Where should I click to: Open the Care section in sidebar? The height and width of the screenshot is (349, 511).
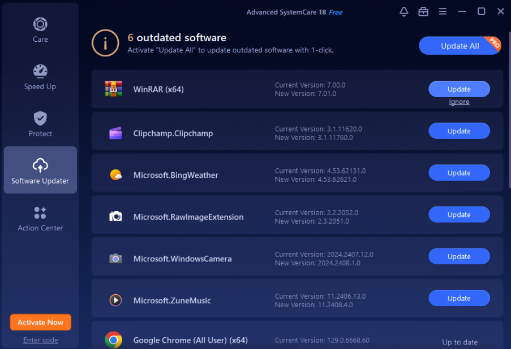pos(40,30)
